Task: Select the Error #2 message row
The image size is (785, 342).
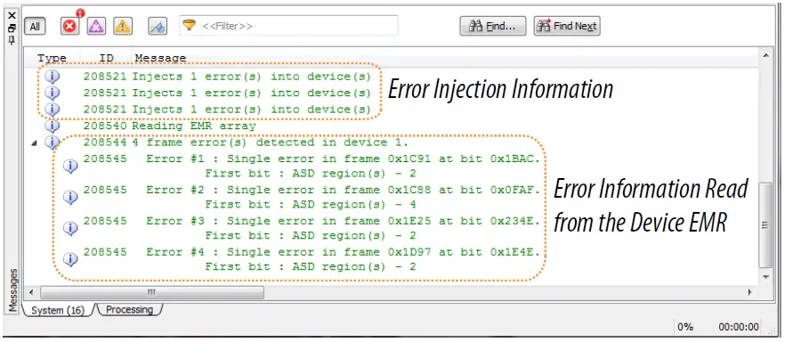Action: [312, 198]
